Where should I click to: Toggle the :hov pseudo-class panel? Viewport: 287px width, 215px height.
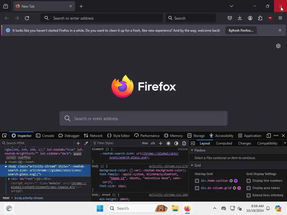point(145,143)
